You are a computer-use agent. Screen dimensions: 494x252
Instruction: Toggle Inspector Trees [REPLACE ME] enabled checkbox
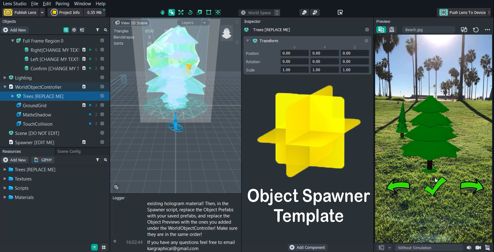click(x=367, y=30)
